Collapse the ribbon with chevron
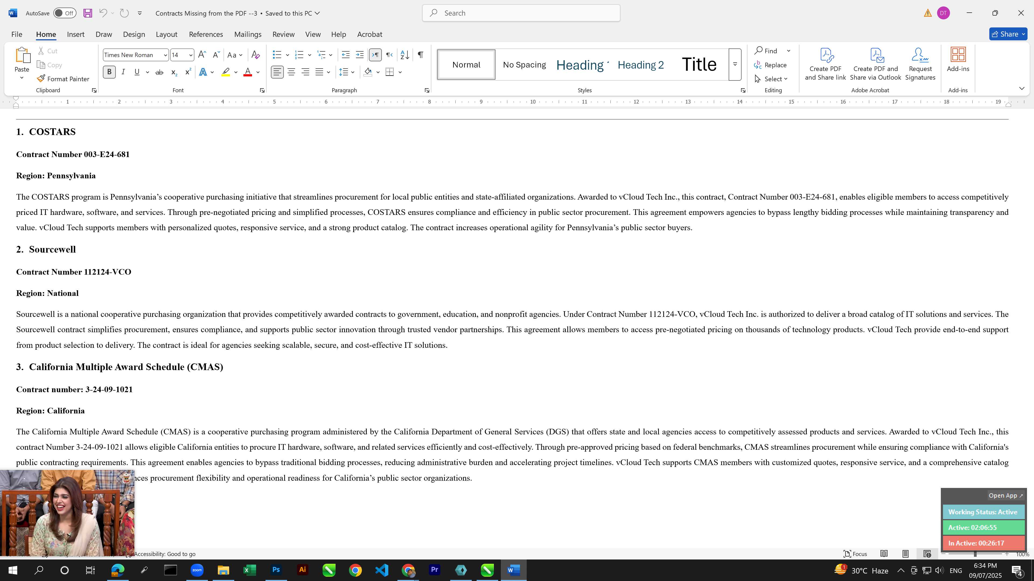 (x=1022, y=88)
